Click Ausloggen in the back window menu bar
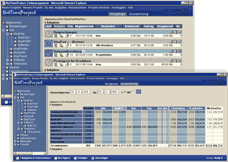 [118, 8]
